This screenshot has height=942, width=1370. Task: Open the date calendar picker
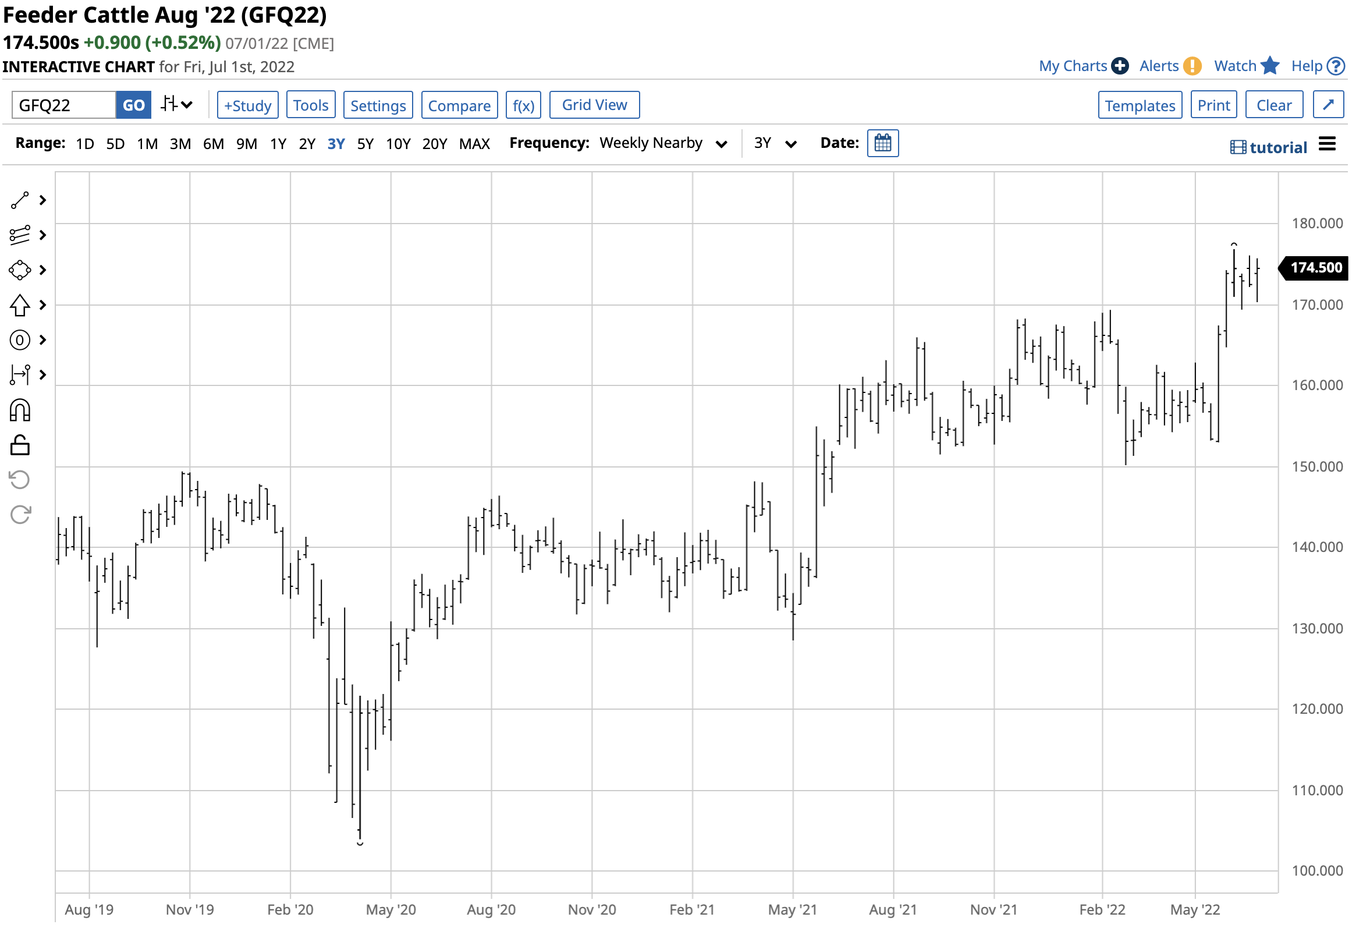coord(883,143)
